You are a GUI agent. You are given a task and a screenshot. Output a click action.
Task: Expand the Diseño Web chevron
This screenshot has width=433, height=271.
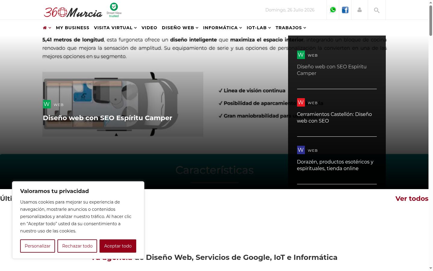coord(197,28)
